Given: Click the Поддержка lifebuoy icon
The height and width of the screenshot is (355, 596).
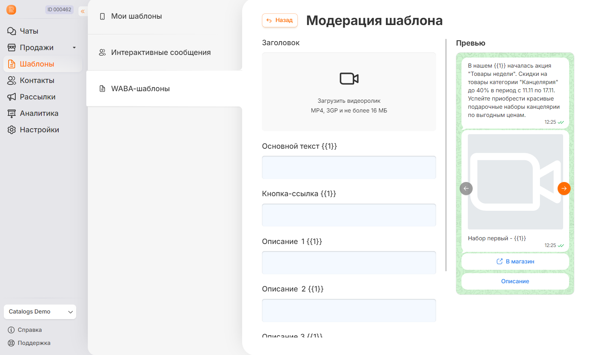Looking at the screenshot, I should click(x=11, y=343).
